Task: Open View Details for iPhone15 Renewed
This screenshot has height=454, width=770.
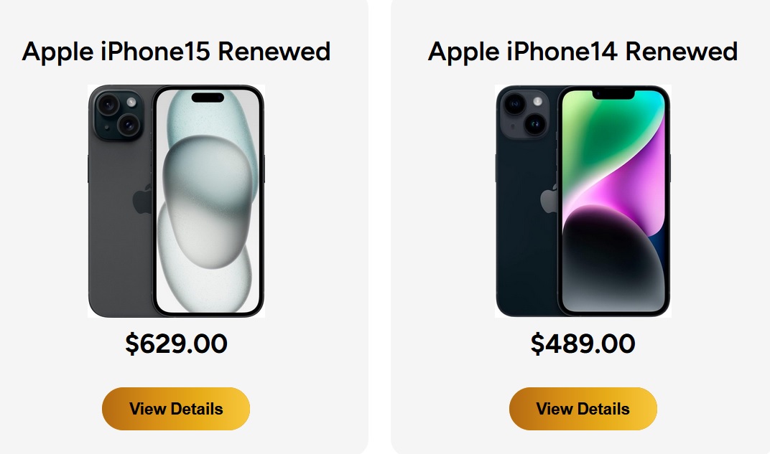Action: pos(176,409)
